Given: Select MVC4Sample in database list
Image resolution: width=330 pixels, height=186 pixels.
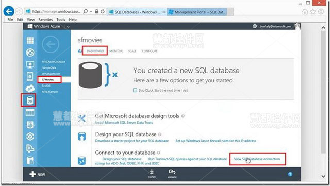Looking at the screenshot, I should pos(49,92).
